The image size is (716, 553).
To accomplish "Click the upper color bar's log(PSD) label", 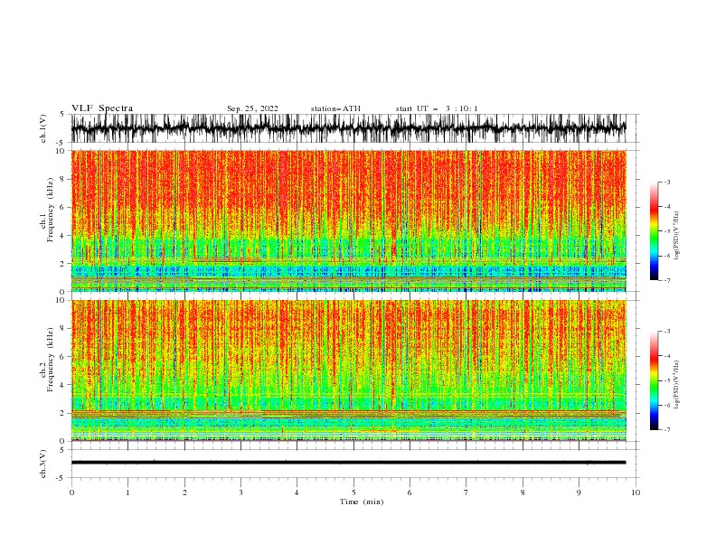I will tap(676, 236).
